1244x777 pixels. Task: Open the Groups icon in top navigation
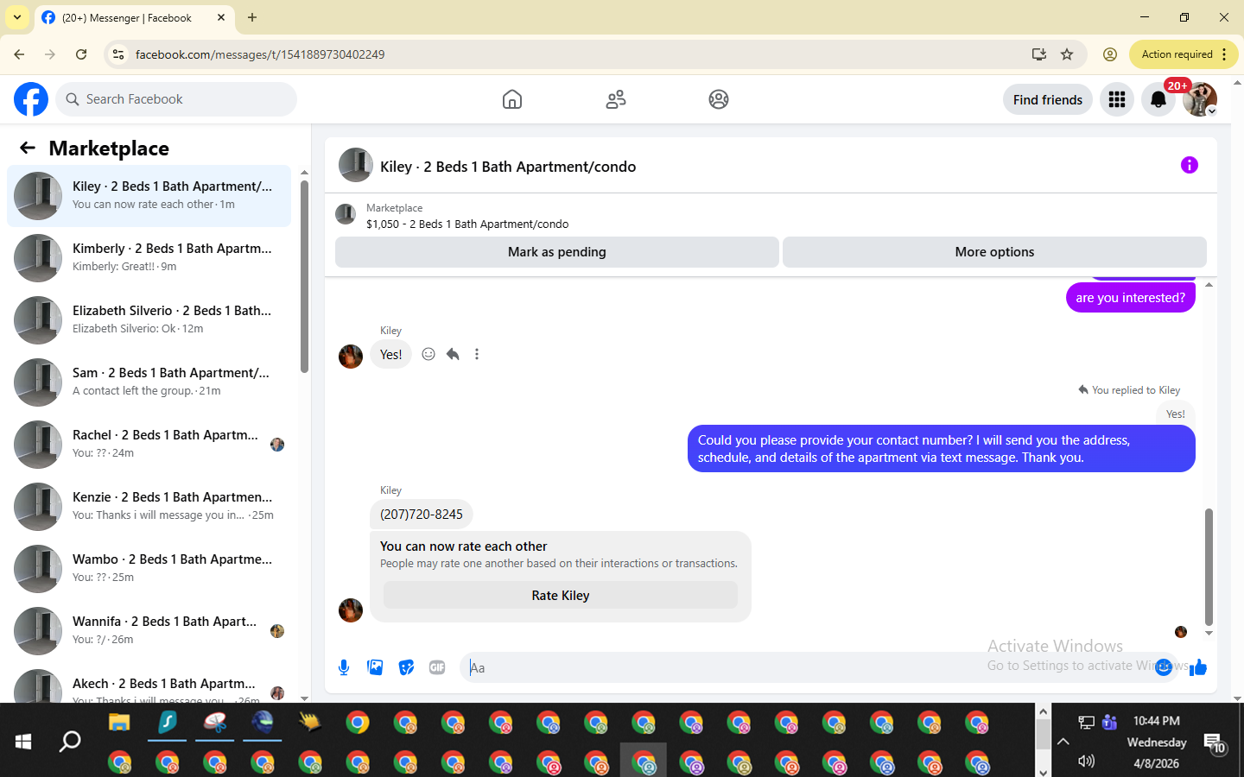click(719, 99)
